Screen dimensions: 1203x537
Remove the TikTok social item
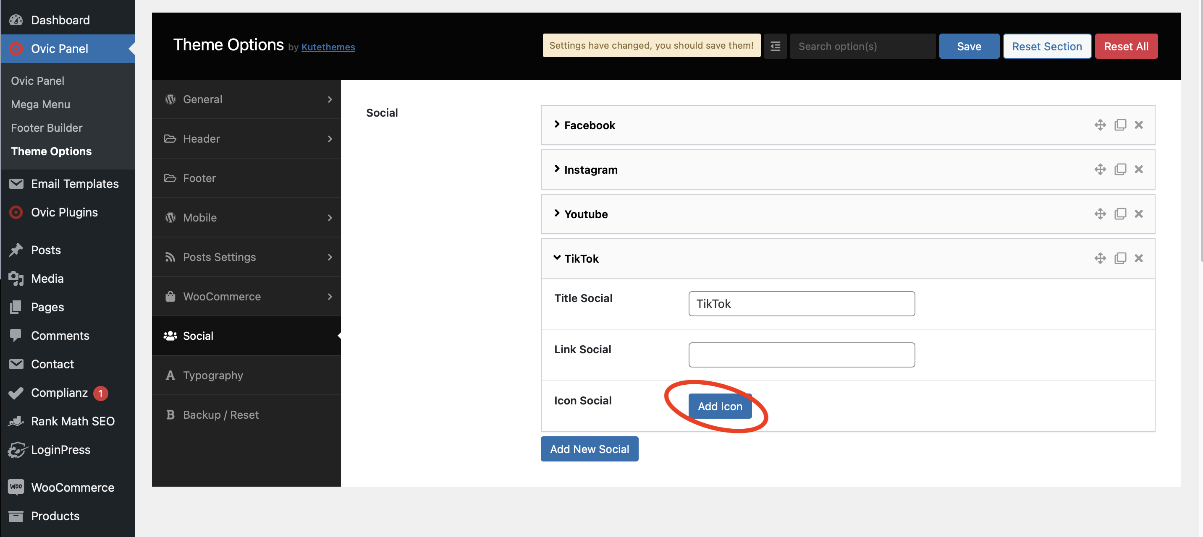pos(1139,258)
